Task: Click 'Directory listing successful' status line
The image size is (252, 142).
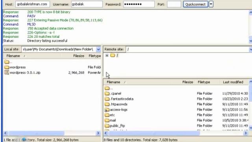Action: point(47,41)
